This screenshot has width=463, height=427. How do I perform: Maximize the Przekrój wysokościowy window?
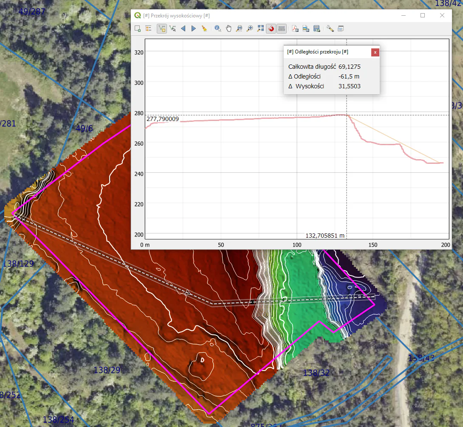coord(423,15)
